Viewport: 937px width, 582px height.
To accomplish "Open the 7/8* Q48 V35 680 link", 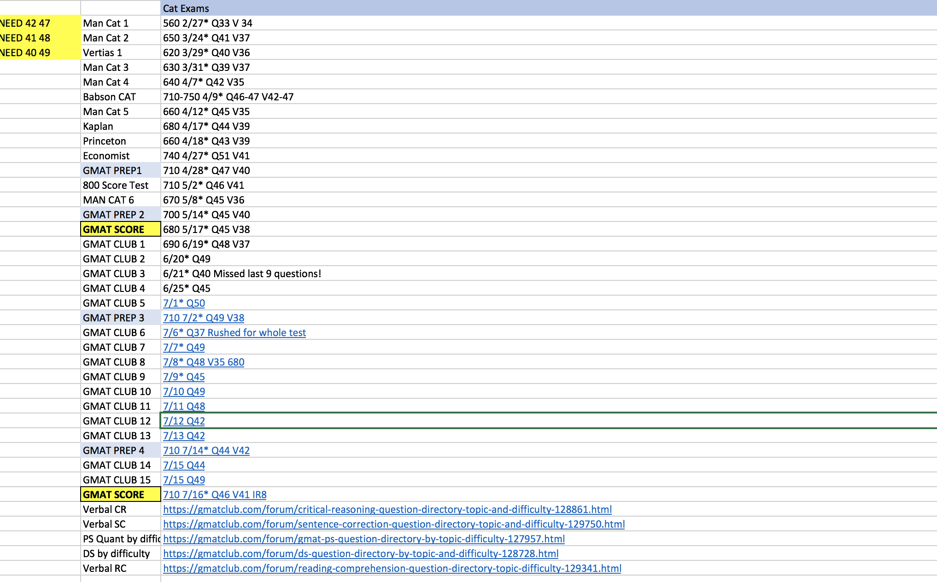I will pyautogui.click(x=203, y=361).
